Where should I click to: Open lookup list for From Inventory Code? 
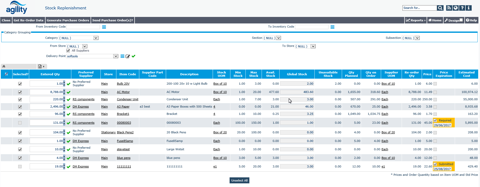(x=104, y=27)
